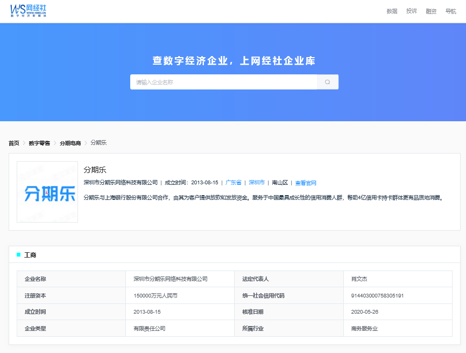Open the 投诉 navigation menu
Screen dimensions: 466x353
point(412,11)
